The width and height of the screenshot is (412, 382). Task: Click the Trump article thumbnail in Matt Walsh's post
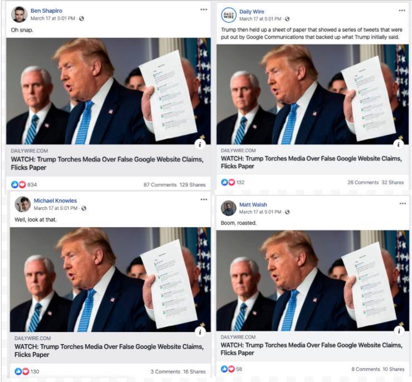312,281
